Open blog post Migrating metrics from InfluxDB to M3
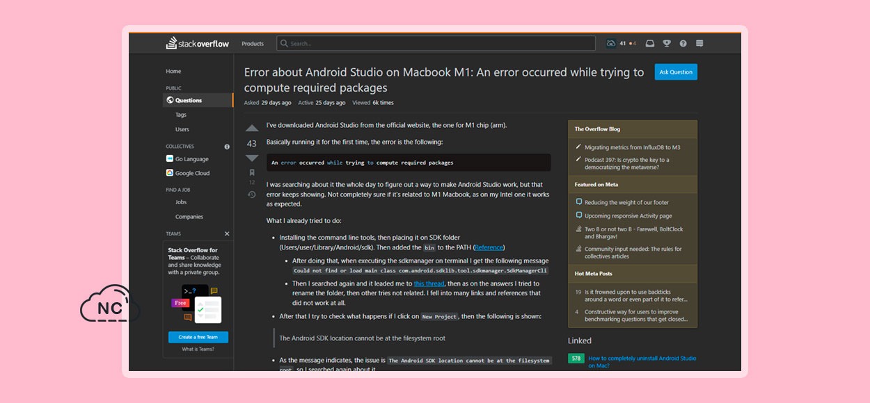This screenshot has width=870, height=403. click(x=632, y=147)
